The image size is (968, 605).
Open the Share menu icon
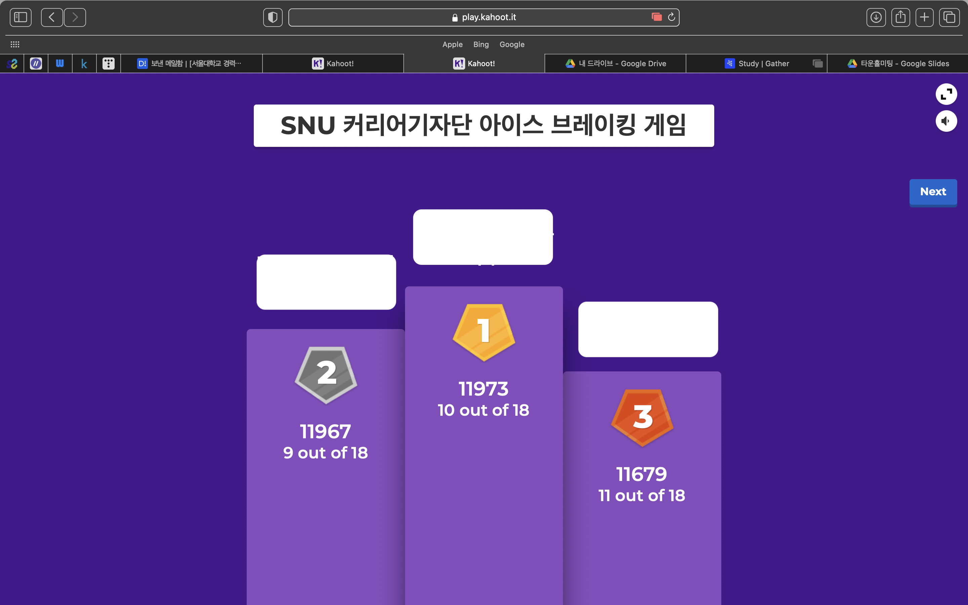[x=900, y=17]
